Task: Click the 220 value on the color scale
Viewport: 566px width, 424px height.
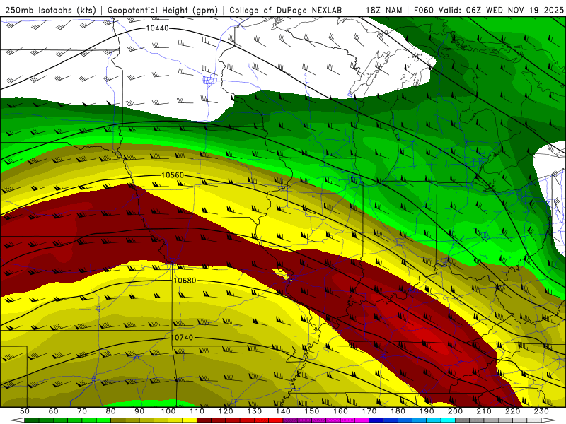Action: [x=512, y=411]
